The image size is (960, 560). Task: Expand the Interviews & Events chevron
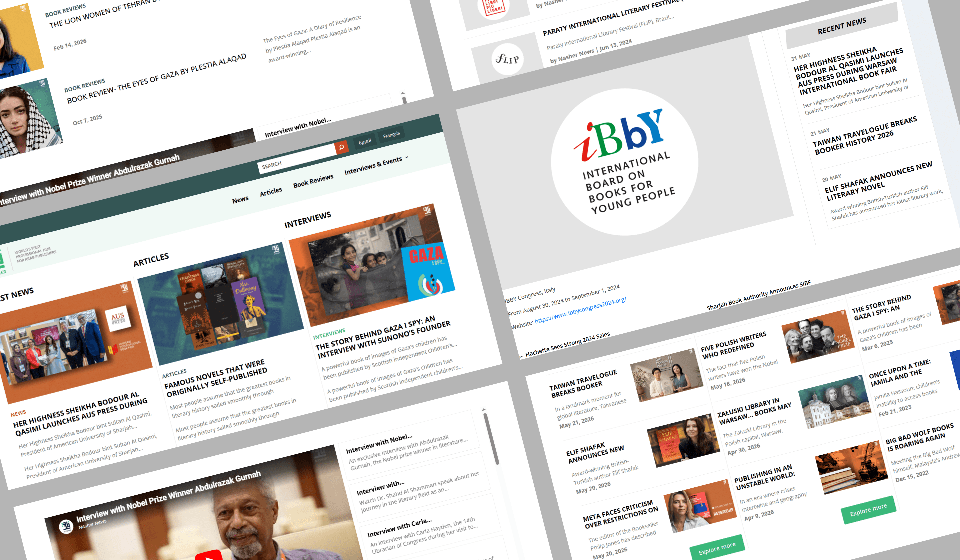(407, 157)
